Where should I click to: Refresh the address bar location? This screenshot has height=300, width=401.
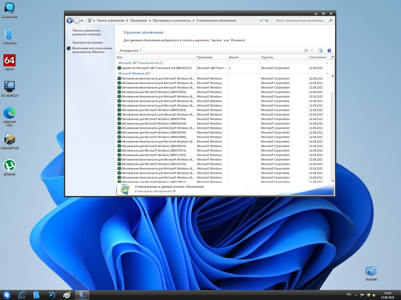click(267, 20)
